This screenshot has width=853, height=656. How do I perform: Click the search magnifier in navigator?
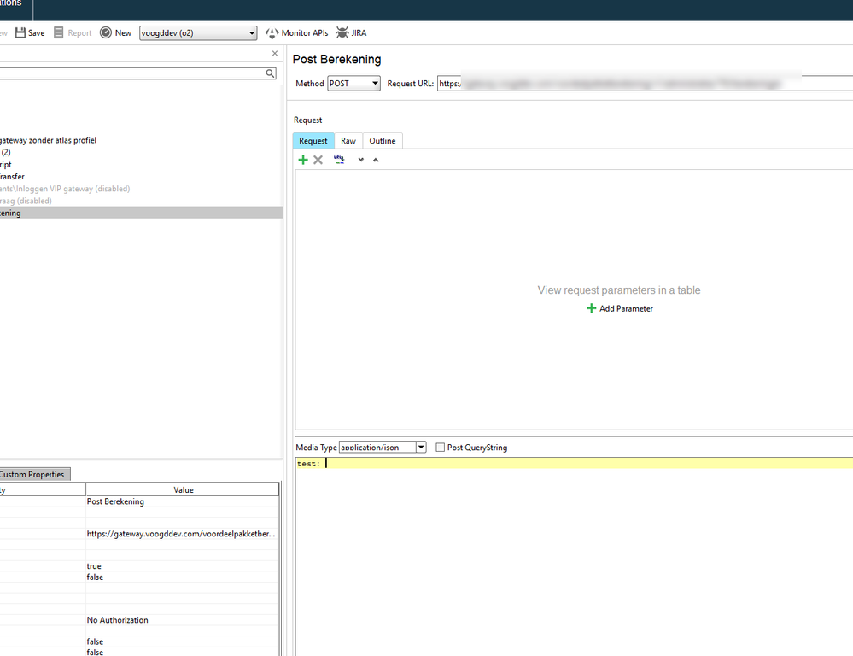coord(271,74)
